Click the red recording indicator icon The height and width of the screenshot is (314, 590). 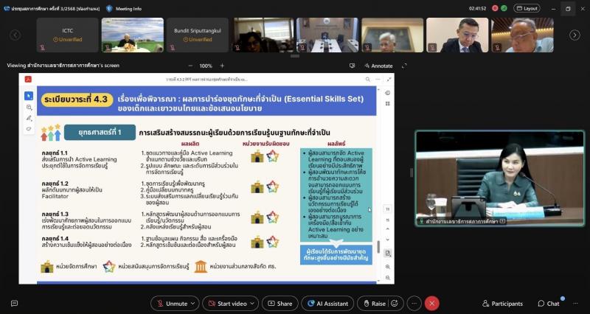(x=495, y=8)
